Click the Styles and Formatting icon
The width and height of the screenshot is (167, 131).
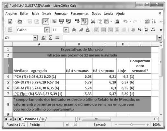(x=10, y=30)
